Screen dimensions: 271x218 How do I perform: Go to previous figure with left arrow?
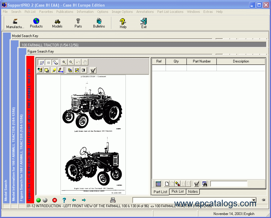click(x=74, y=200)
